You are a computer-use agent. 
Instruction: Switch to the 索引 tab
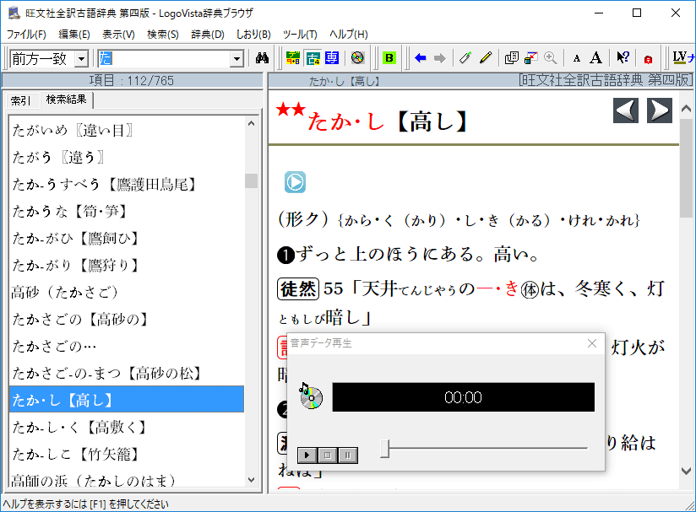(21, 100)
